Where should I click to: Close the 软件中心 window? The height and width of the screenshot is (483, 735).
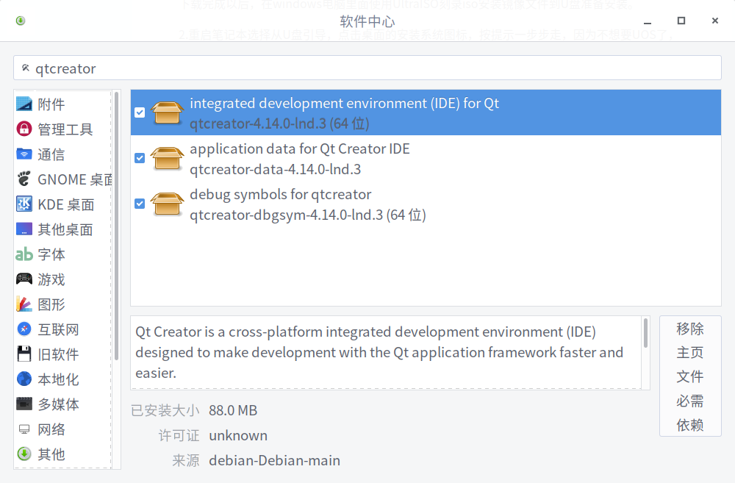(x=715, y=21)
